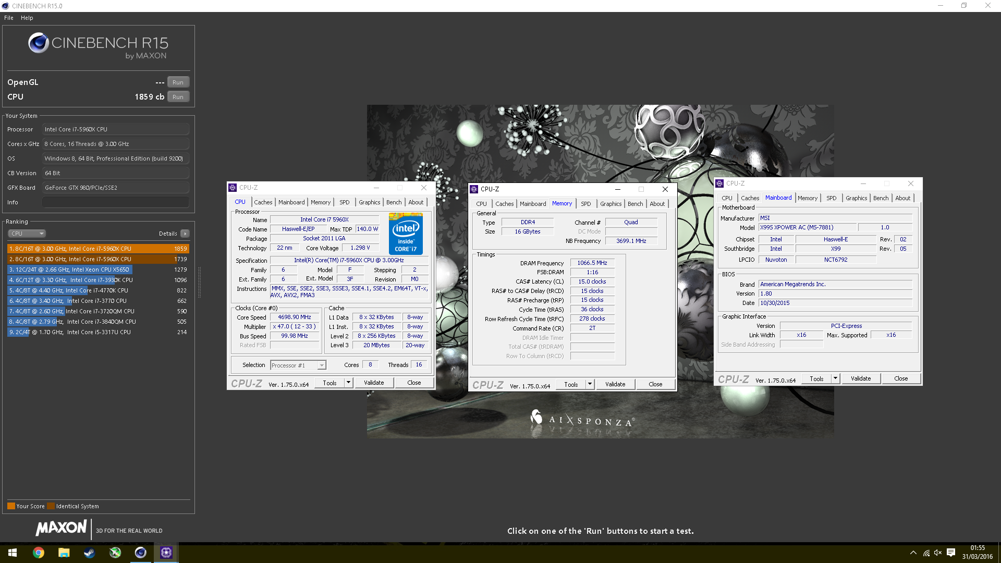Select the i5-3317U ranking entry
The image size is (1001, 563).
(x=98, y=332)
